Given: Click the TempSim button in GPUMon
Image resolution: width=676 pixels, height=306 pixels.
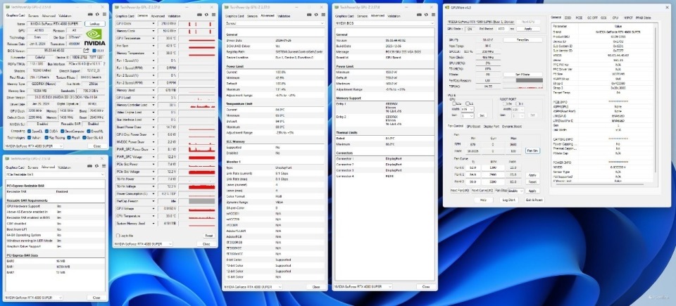Looking at the screenshot, I should (522, 39).
